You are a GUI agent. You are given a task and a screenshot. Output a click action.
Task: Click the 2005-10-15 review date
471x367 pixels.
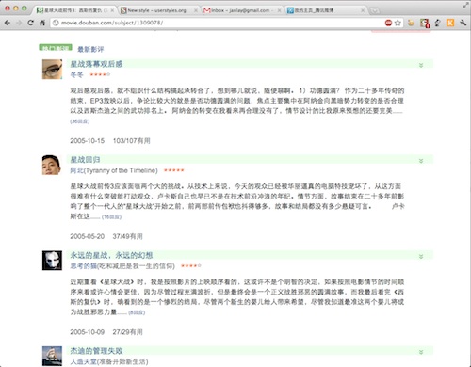point(88,141)
